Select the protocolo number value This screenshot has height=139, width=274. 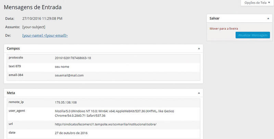coord(73,58)
